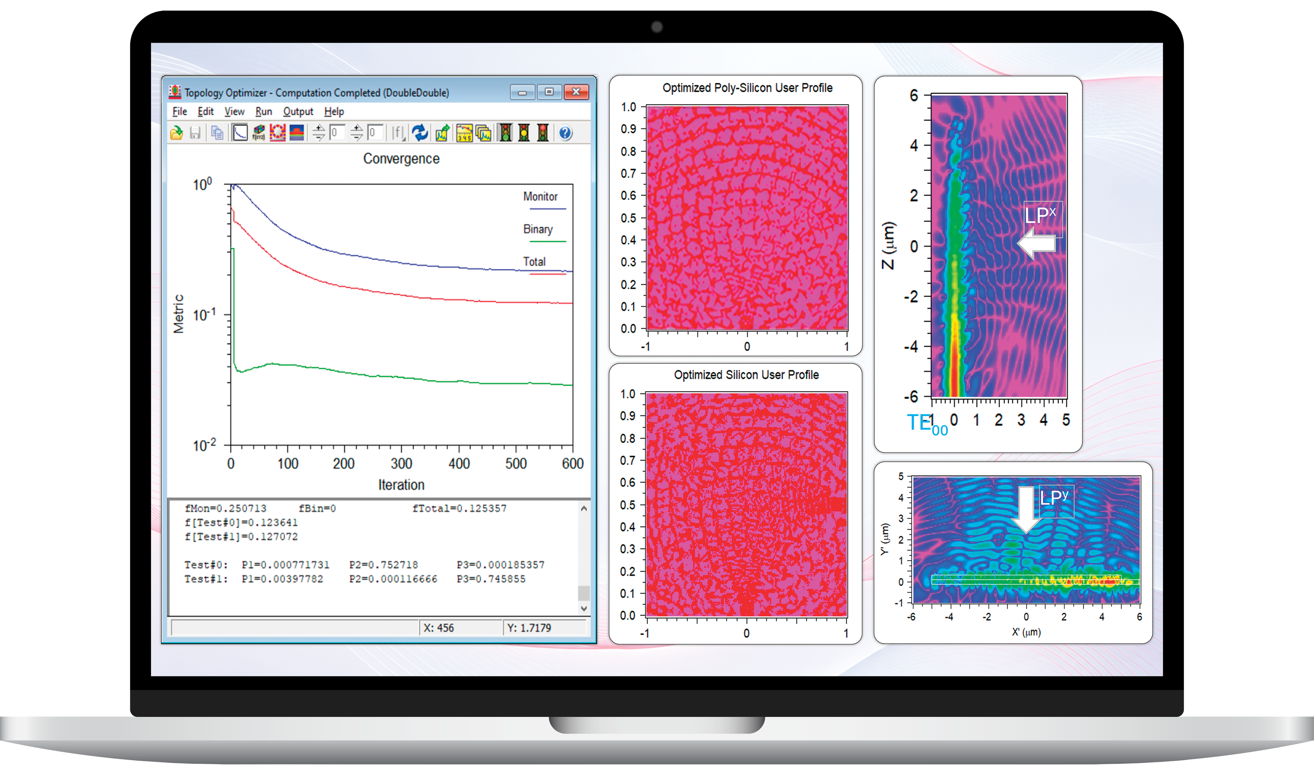Click the Topology Optimizer title bar app icon

tap(175, 92)
